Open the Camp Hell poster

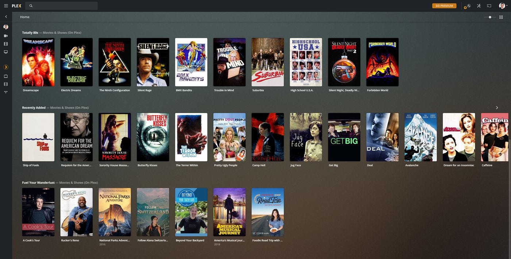268,137
